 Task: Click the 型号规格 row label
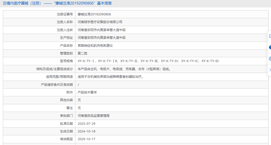pyautogui.click(x=66, y=61)
